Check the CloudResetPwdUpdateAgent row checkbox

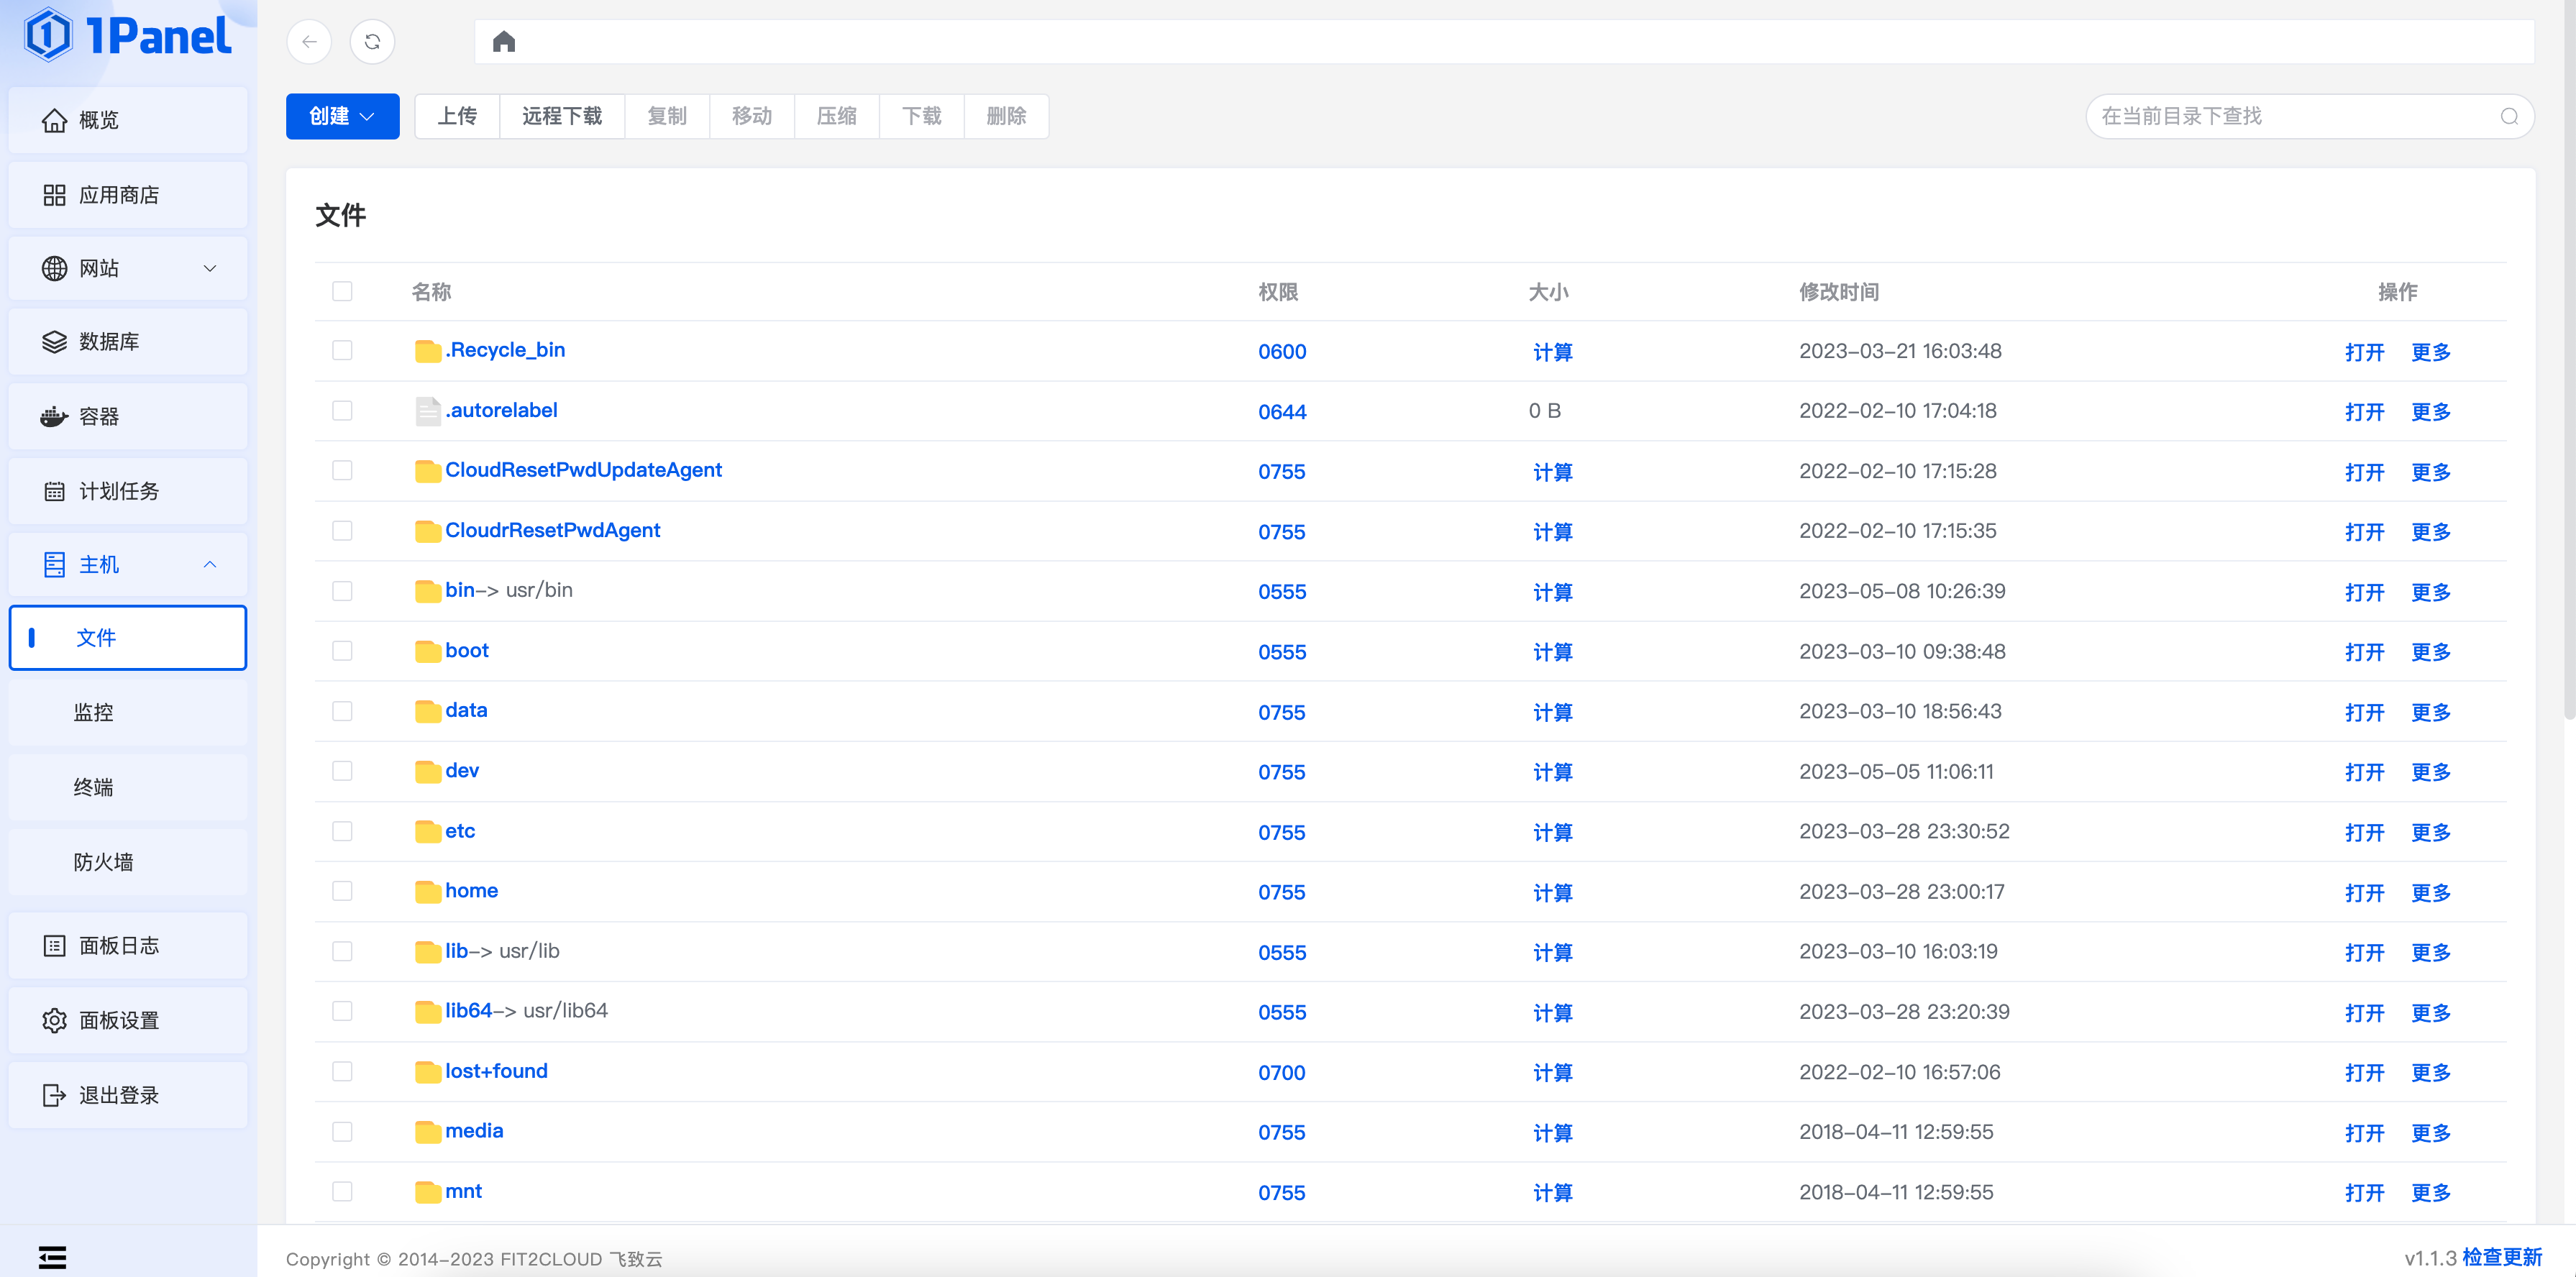coord(342,470)
